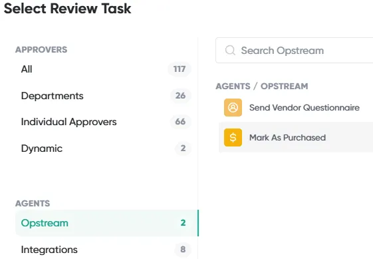The height and width of the screenshot is (259, 373).
Task: Click the Send Vendor Questionnaire person icon
Action: point(233,107)
